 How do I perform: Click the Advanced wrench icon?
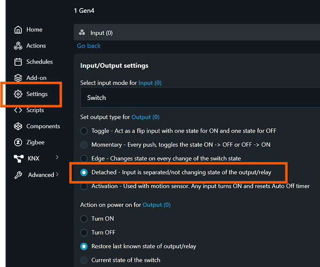pos(18,175)
